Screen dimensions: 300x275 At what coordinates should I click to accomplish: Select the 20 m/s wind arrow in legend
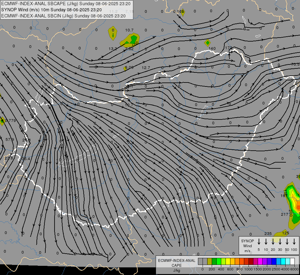pos(273,242)
